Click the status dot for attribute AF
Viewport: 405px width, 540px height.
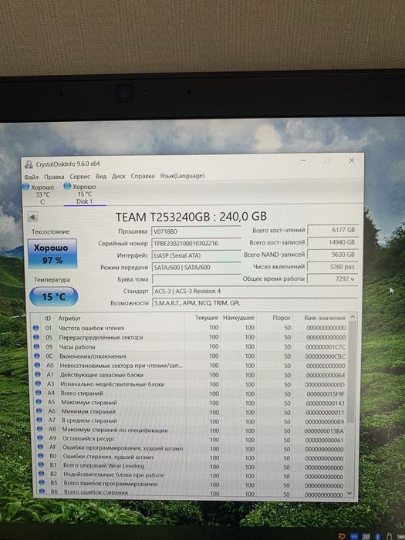coord(40,447)
